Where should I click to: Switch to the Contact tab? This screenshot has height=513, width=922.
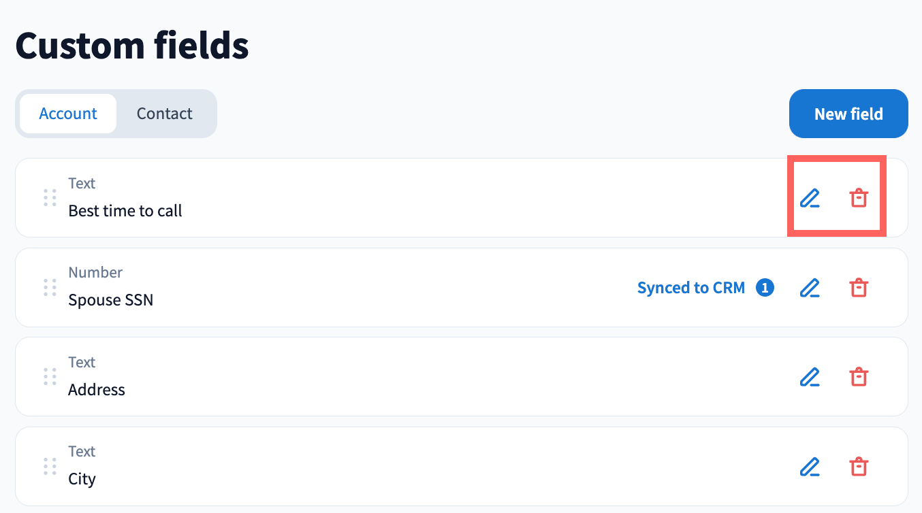(165, 114)
